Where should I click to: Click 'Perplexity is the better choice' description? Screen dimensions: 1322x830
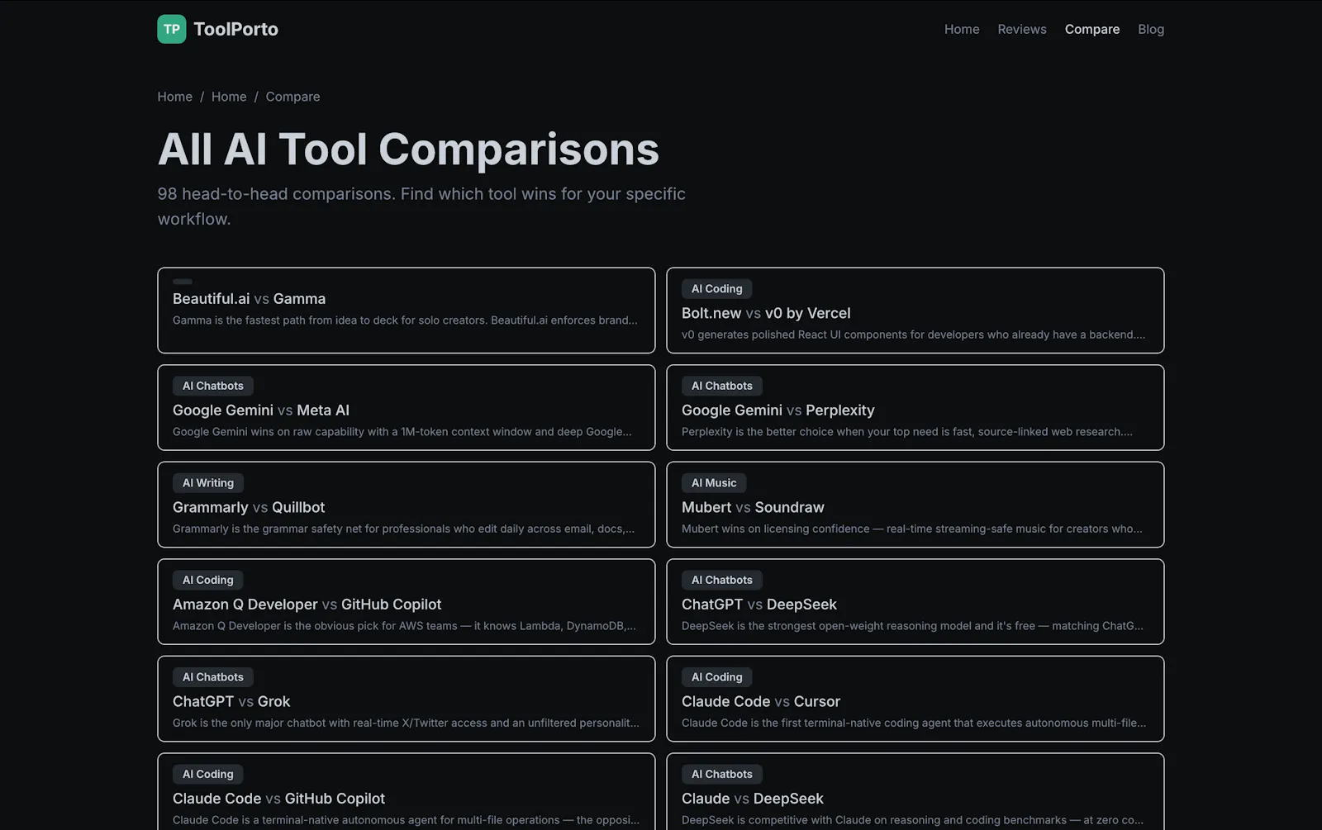click(x=907, y=432)
